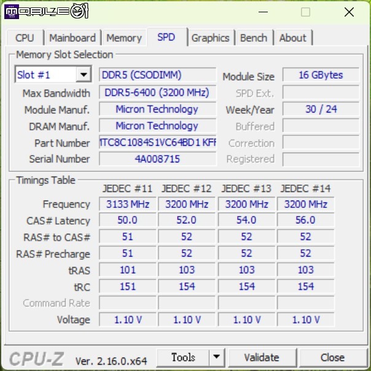Click the JEDEC #13 column header
Image resolution: width=371 pixels, height=371 pixels.
(246, 189)
